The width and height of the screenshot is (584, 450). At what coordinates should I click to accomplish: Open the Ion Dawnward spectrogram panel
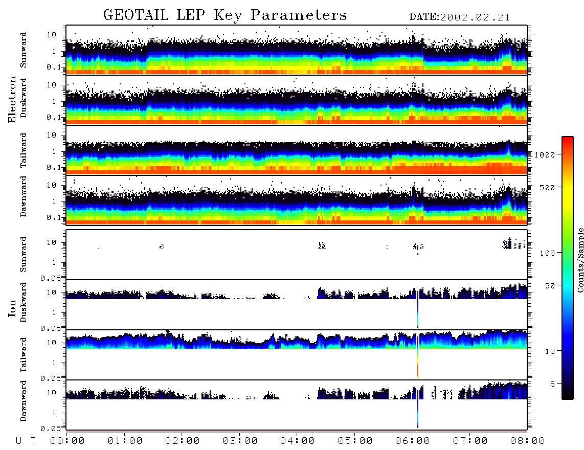point(297,404)
